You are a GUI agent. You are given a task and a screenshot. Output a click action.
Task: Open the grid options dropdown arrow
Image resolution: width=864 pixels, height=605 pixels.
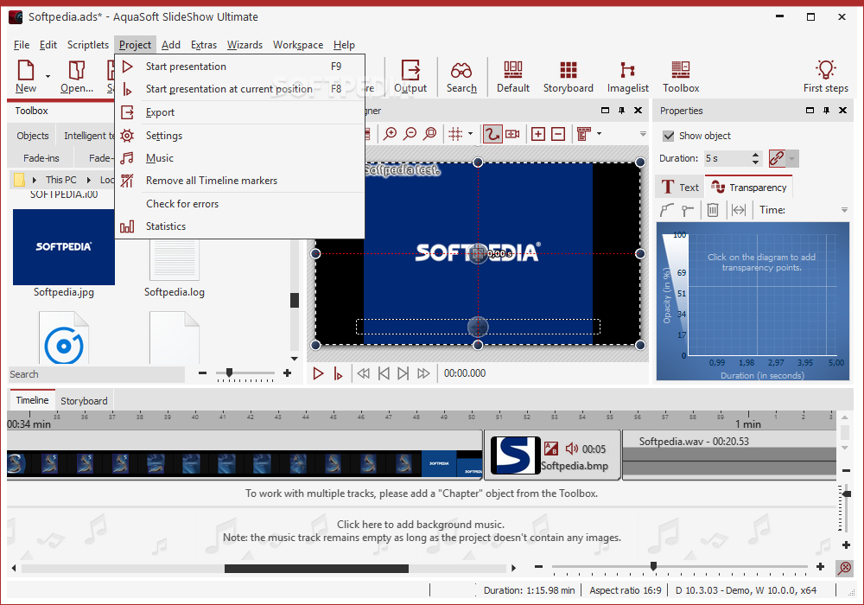[x=470, y=134]
